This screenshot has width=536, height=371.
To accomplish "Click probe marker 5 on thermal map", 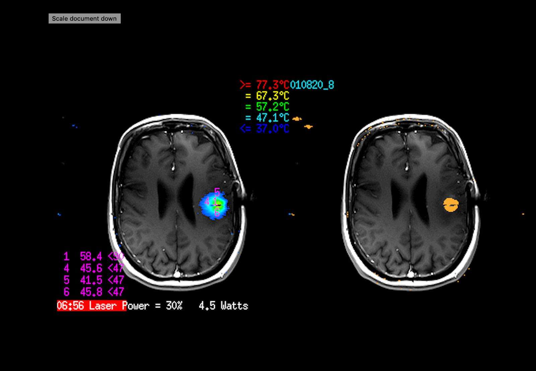I will tap(217, 192).
